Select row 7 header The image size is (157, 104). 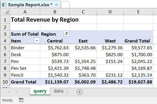click(x=5, y=61)
